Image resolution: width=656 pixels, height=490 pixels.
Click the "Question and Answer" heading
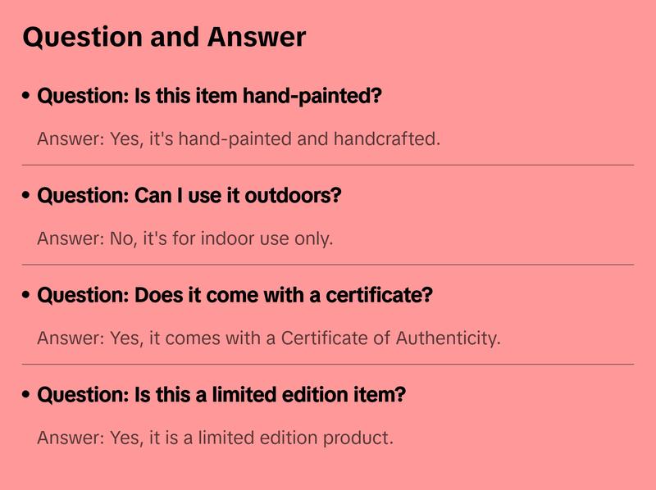[164, 37]
